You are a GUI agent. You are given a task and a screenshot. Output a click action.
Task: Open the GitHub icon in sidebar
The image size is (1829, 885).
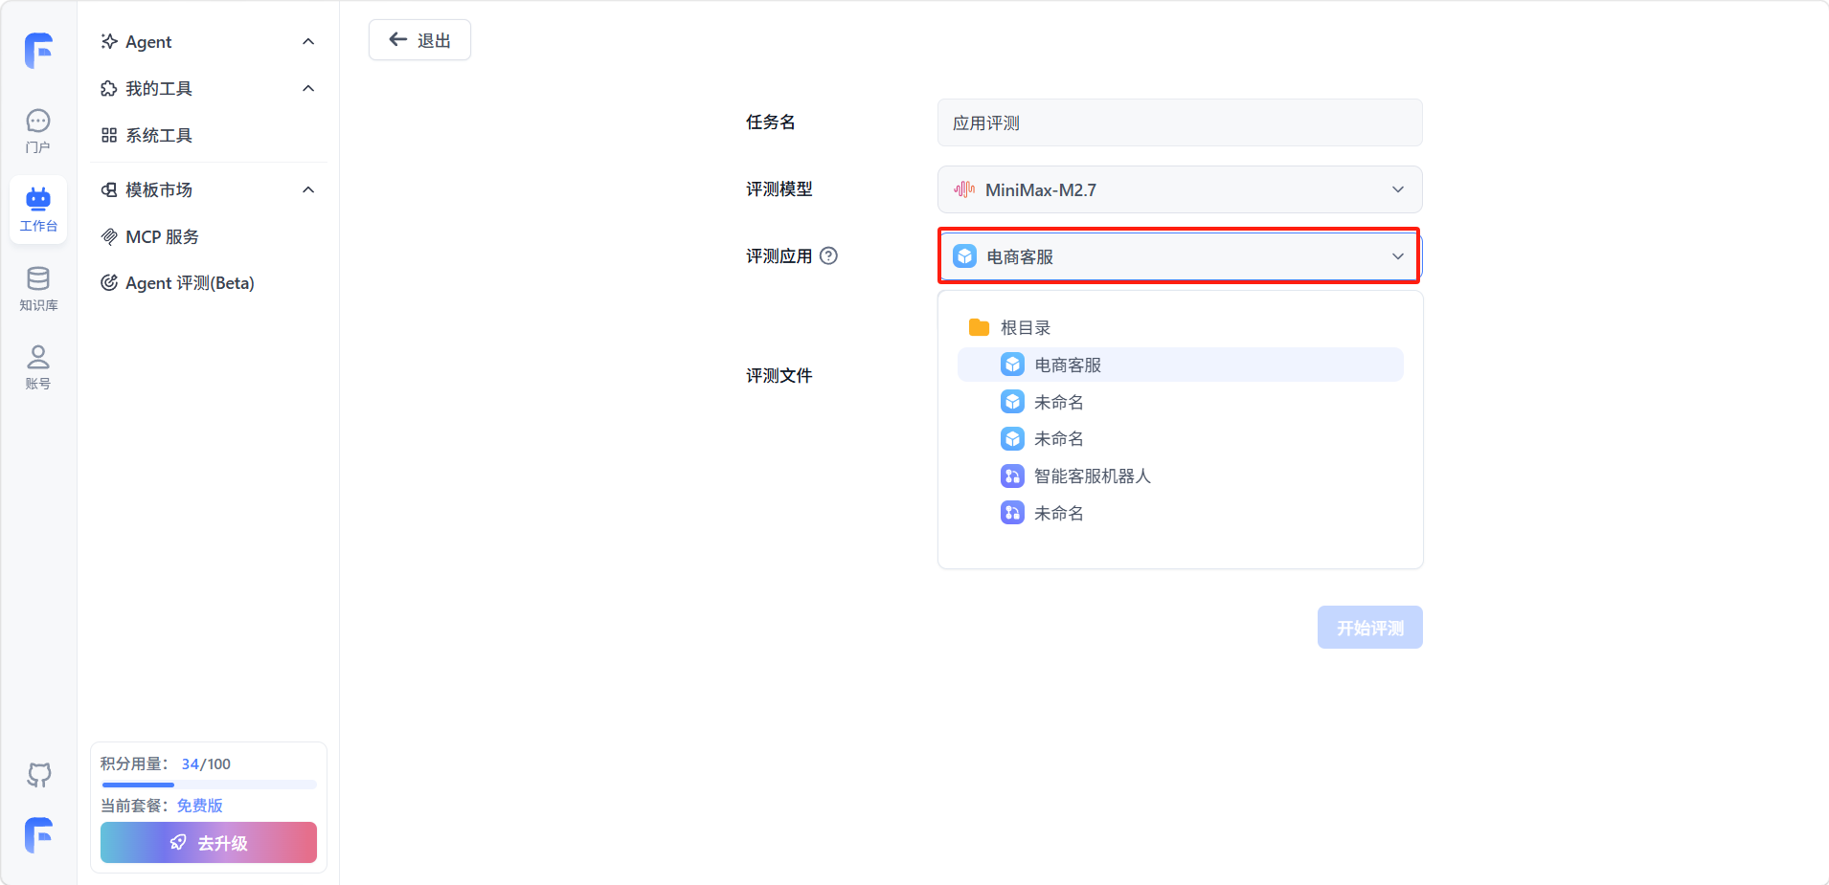38,774
